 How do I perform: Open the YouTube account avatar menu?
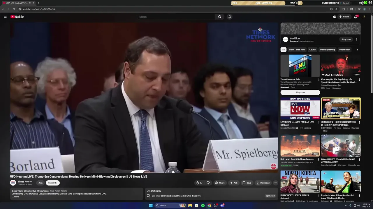(364, 17)
